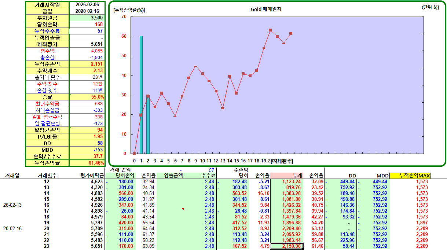Click the [누적손익율(%)] axis label
Viewport: 447px width, 250px height.
(x=129, y=10)
